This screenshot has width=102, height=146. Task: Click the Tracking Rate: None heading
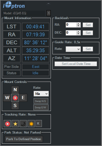pyautogui.click(x=20, y=114)
